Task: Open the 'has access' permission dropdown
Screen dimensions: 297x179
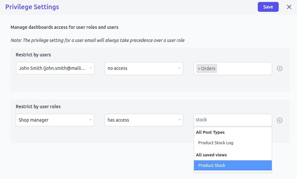Action: coord(144,120)
